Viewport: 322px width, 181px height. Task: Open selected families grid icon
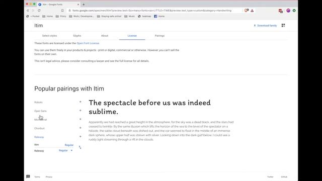(x=283, y=25)
